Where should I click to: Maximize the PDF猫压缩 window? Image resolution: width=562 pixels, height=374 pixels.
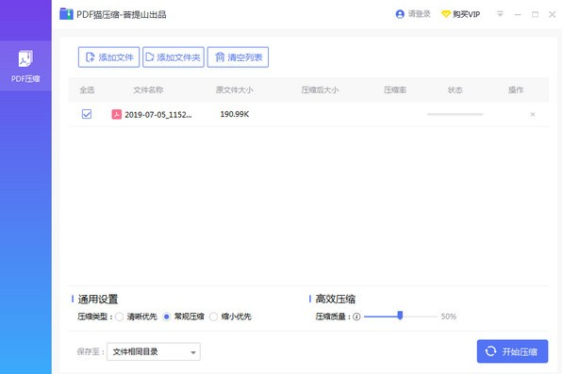click(x=535, y=14)
